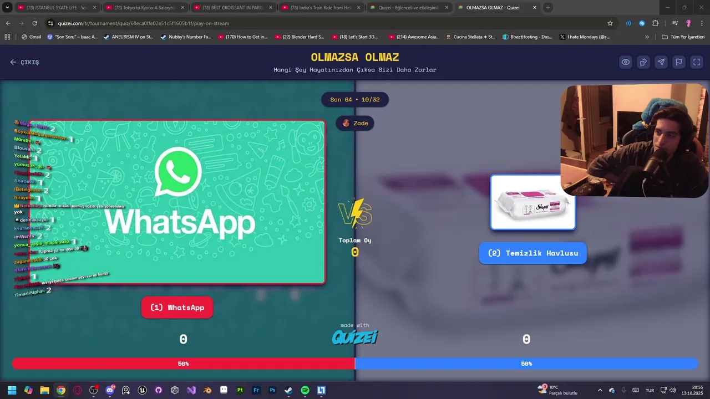Open Steam from taskbar

[288, 390]
